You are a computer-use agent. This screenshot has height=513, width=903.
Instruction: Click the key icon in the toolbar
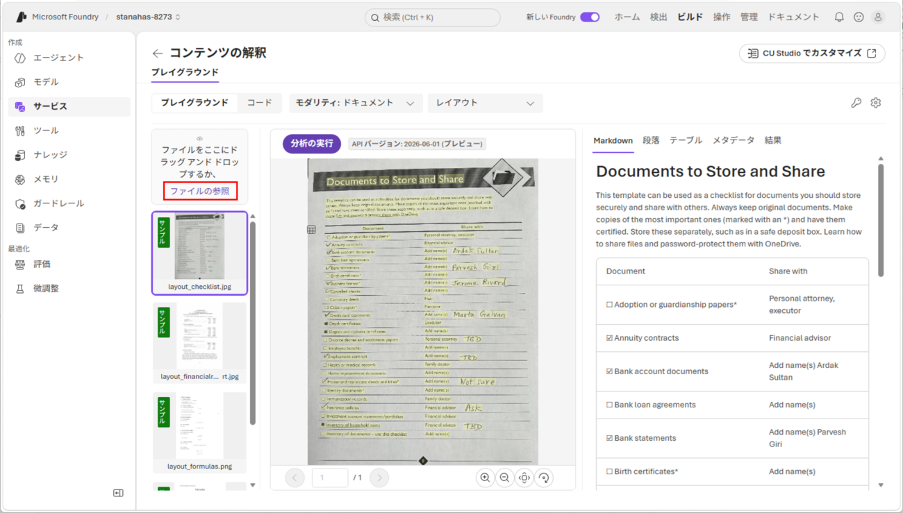click(x=856, y=103)
